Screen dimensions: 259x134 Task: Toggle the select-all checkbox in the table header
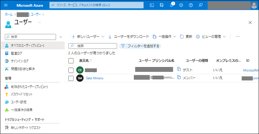(71, 61)
